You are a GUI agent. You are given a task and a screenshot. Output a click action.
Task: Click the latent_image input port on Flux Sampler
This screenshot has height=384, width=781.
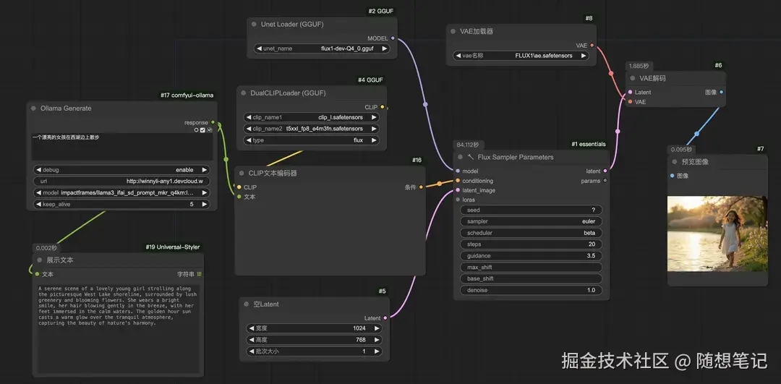458,190
